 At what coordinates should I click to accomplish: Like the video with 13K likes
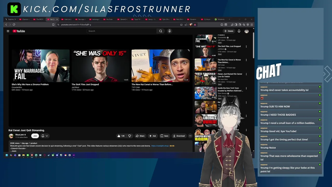[x=121, y=136]
